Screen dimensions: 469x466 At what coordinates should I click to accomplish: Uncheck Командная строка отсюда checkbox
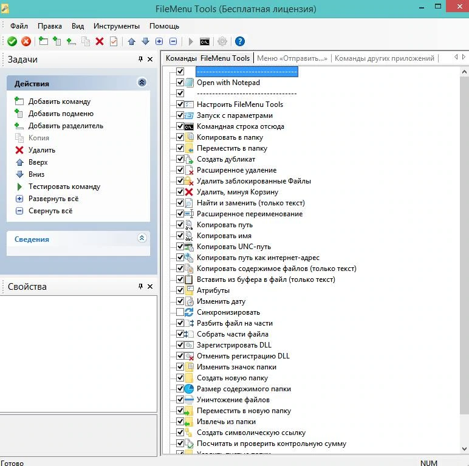point(180,126)
